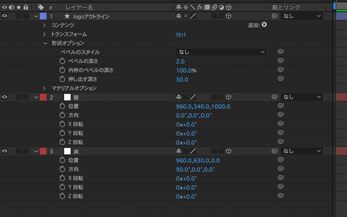Toggle stopwatch for 押し出す深さ
347x217 pixels.
[62, 79]
